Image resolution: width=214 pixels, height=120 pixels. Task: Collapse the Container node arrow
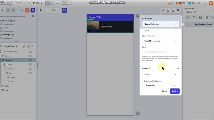pos(34,69)
